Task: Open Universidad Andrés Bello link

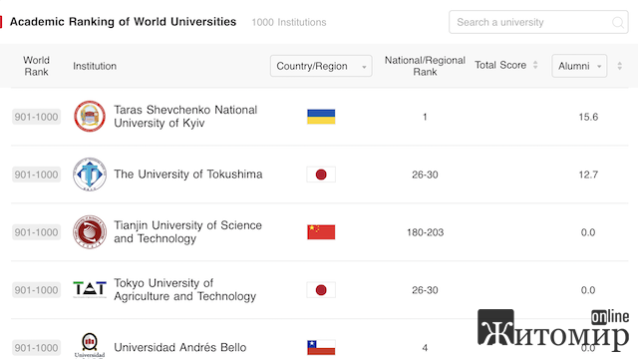Action: pos(180,348)
